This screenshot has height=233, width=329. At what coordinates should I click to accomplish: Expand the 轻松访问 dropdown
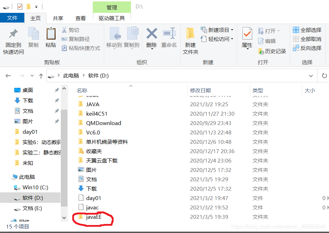click(x=231, y=39)
